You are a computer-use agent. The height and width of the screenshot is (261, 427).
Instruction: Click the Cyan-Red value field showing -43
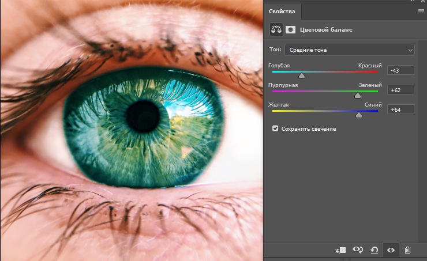pyautogui.click(x=400, y=70)
